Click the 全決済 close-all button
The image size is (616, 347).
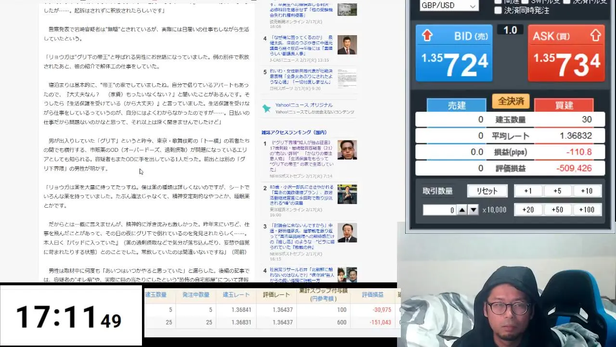510,101
